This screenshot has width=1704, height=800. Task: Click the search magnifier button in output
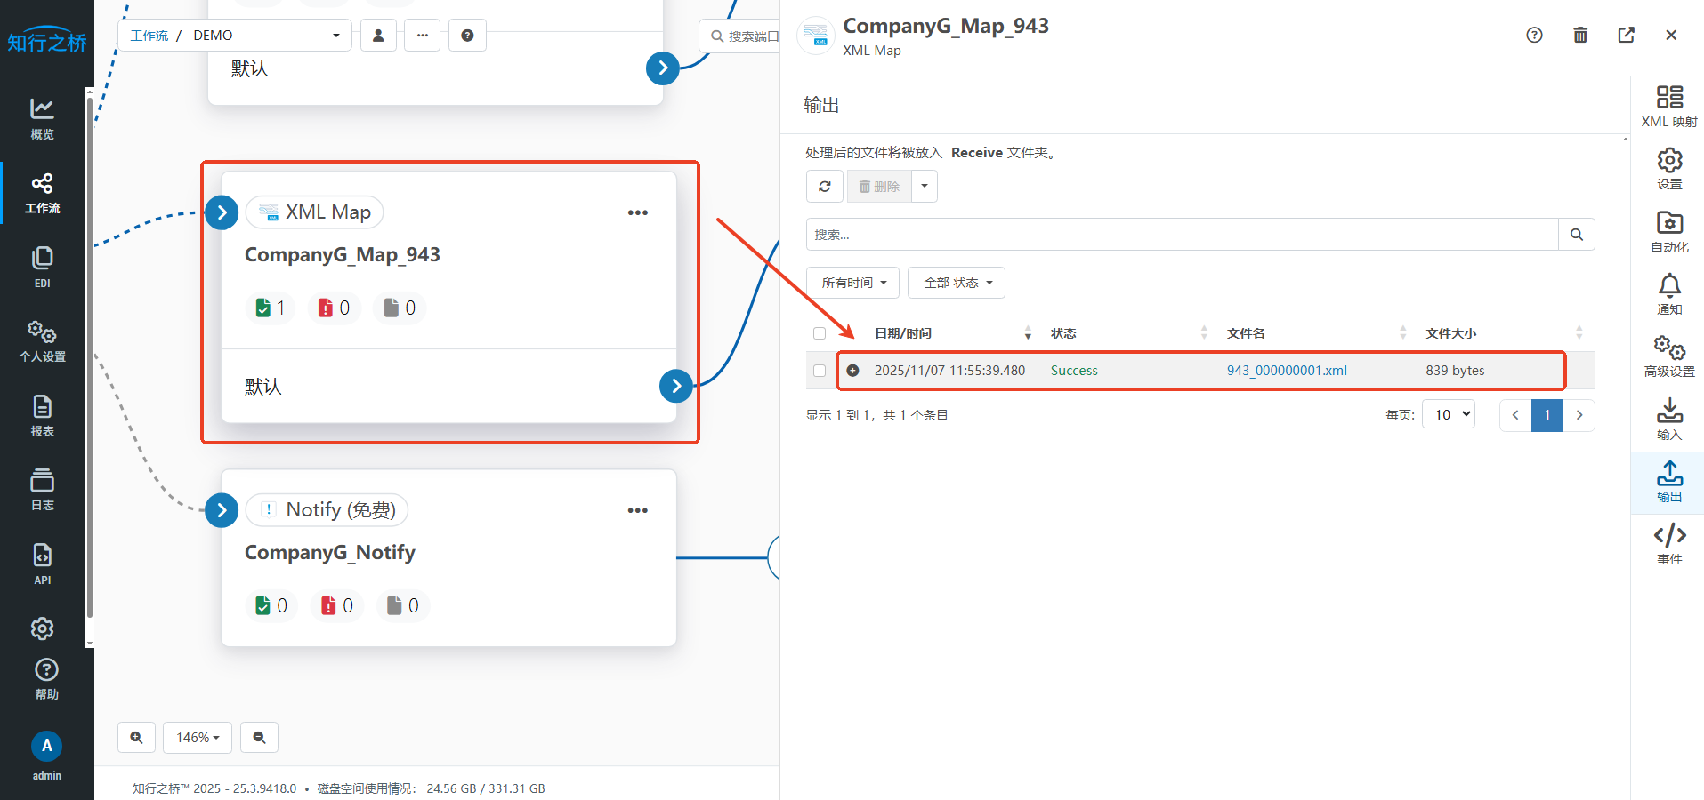(x=1576, y=235)
